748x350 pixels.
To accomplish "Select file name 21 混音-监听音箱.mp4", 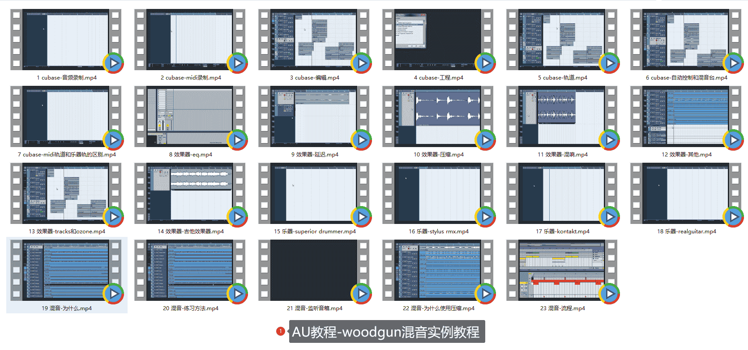I will (x=315, y=308).
